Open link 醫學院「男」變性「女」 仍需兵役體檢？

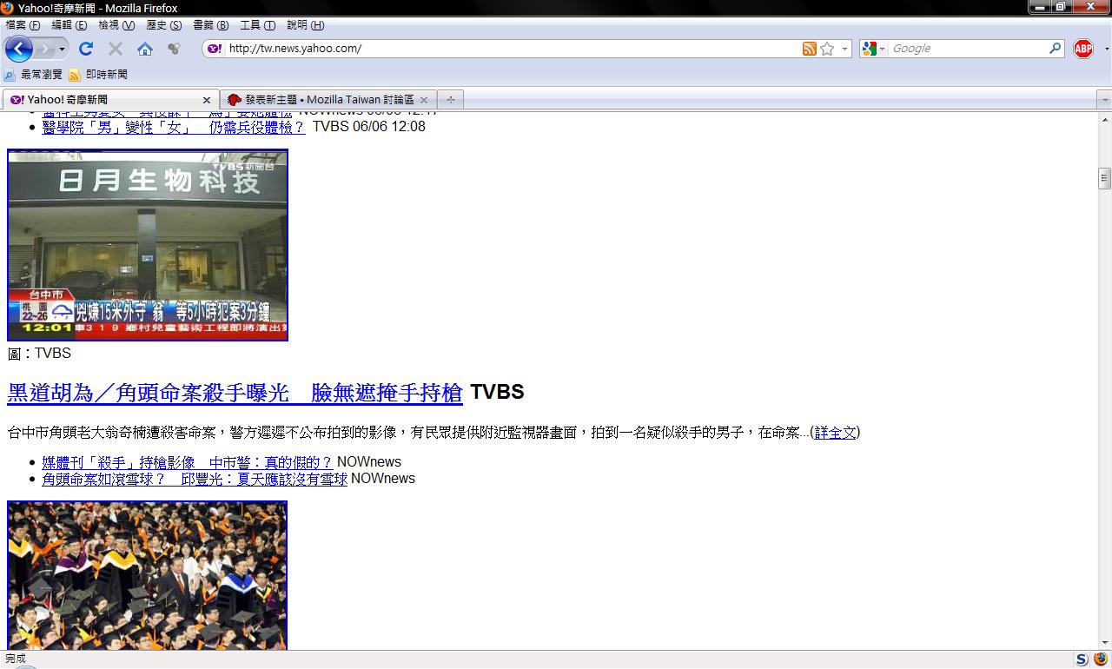[174, 127]
